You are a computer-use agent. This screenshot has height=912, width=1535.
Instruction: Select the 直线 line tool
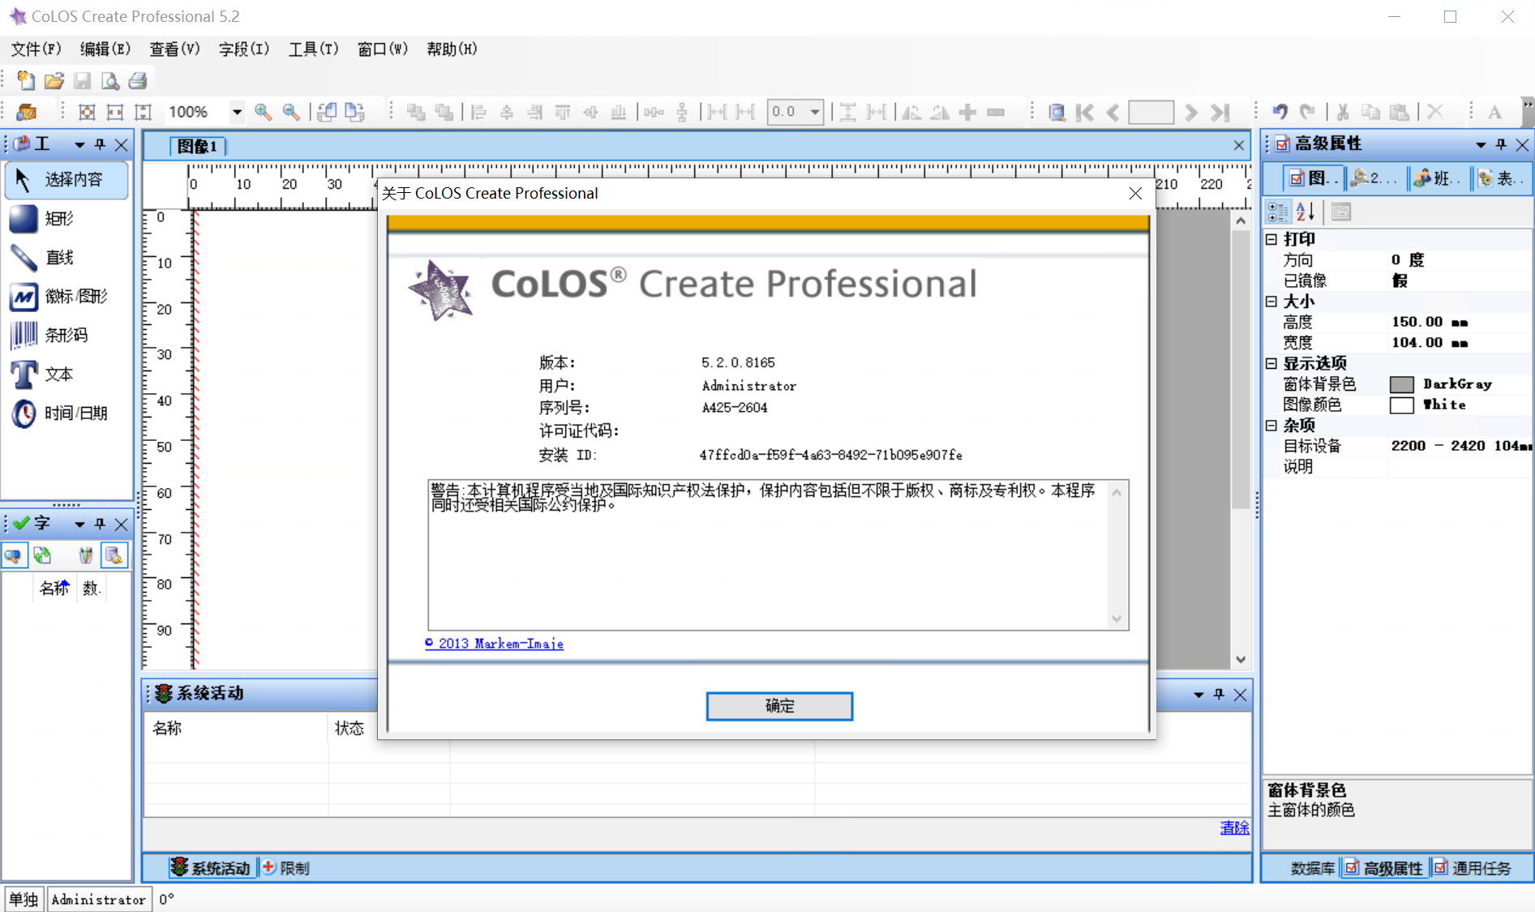[66, 257]
